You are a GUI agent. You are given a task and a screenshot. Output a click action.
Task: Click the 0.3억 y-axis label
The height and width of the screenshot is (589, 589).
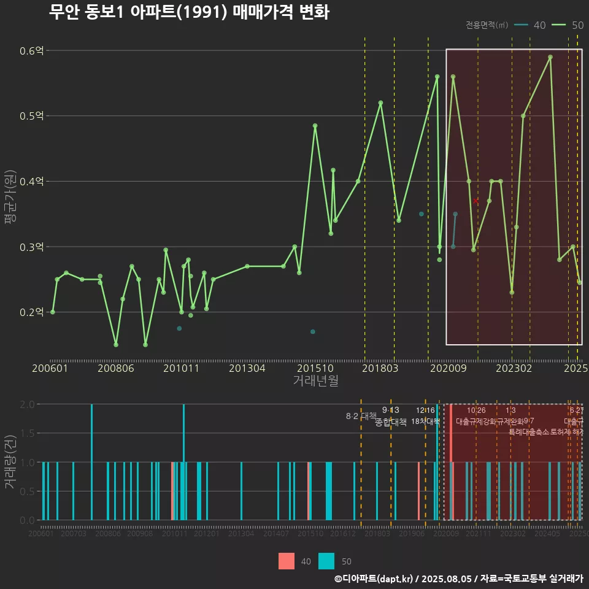31,247
